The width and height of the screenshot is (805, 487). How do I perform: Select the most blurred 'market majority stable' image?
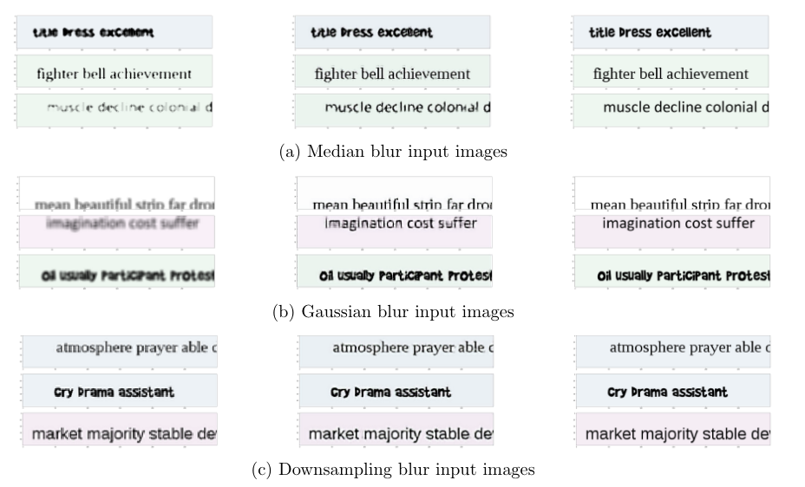[x=120, y=430]
